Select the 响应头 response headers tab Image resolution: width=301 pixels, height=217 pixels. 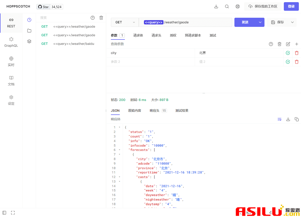point(158,111)
